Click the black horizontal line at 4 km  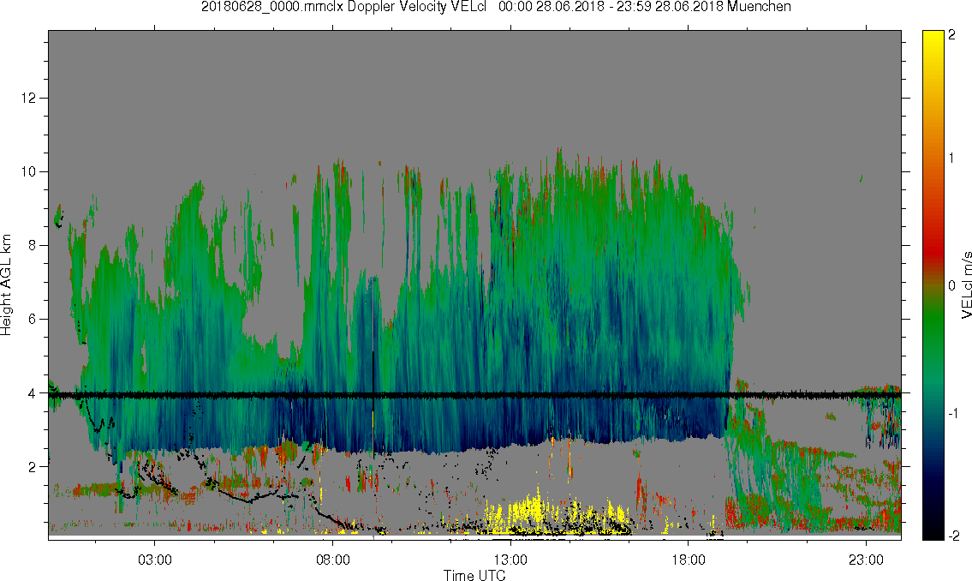(x=474, y=394)
